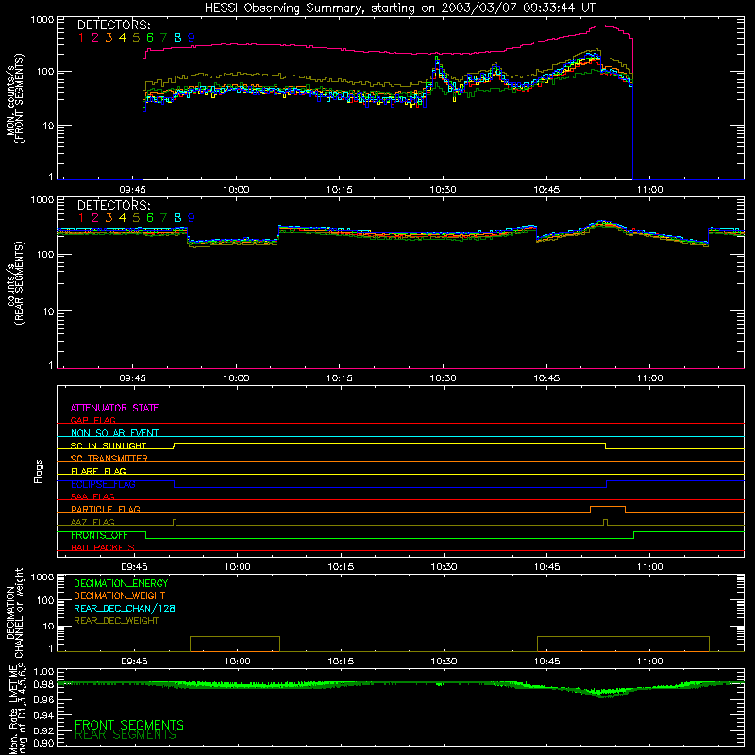Screen dimensions: 755x755
Task: Click the FRONT SEGMENTS livetime legend
Action: 129,725
